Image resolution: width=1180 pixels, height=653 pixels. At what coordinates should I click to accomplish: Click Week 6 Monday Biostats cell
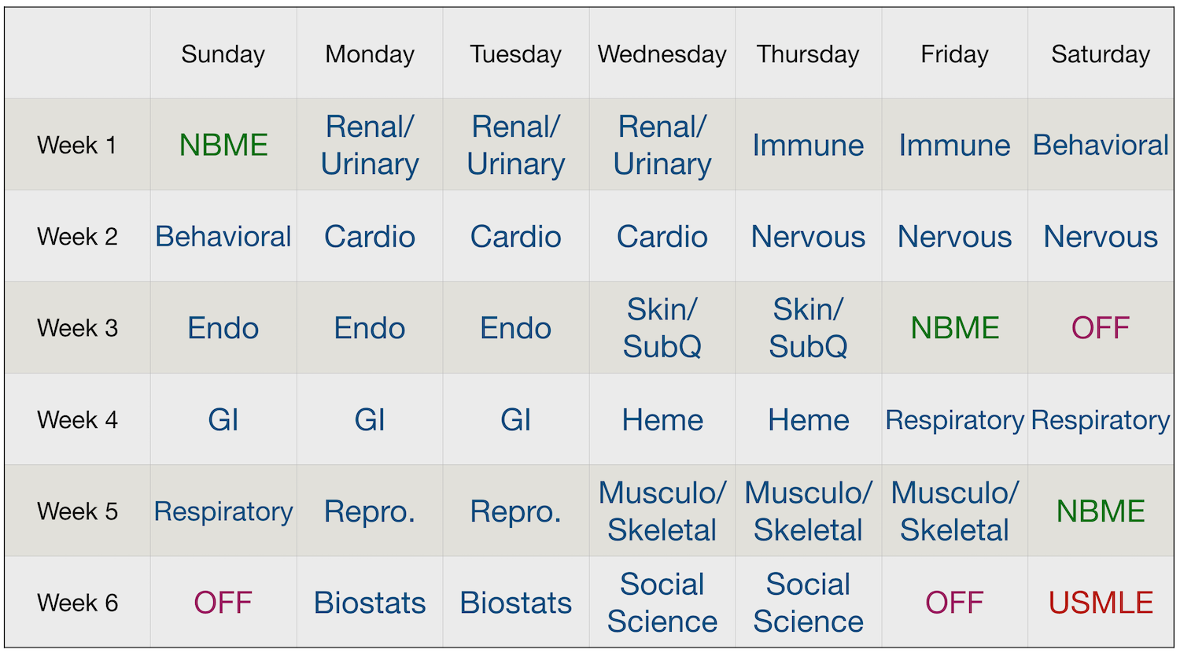click(370, 603)
